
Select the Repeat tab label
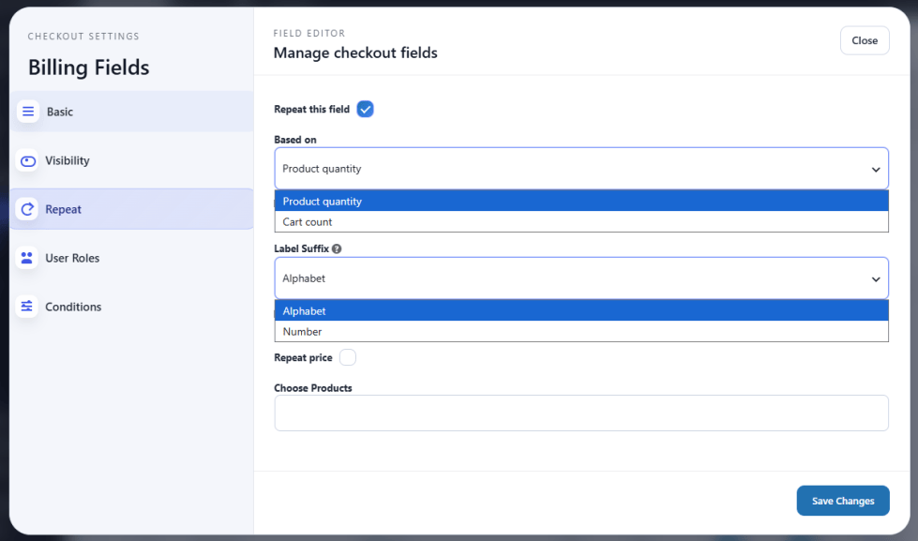click(63, 209)
